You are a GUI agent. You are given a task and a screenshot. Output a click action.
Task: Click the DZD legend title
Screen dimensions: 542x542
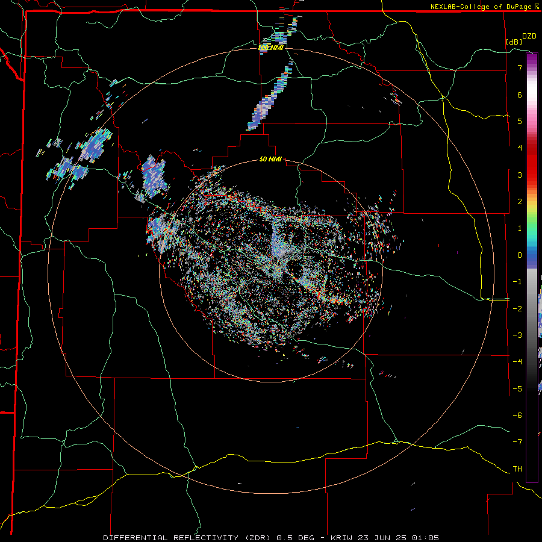[529, 36]
